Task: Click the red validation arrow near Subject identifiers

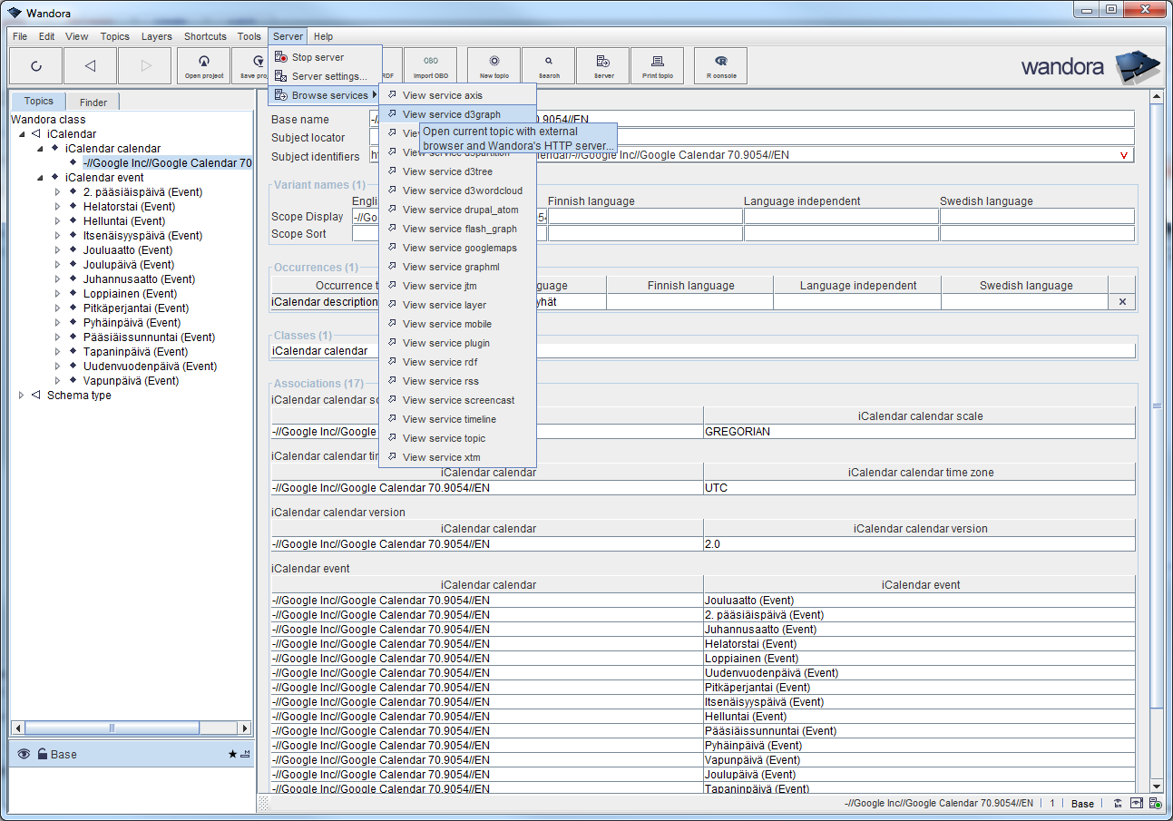Action: tap(1126, 155)
